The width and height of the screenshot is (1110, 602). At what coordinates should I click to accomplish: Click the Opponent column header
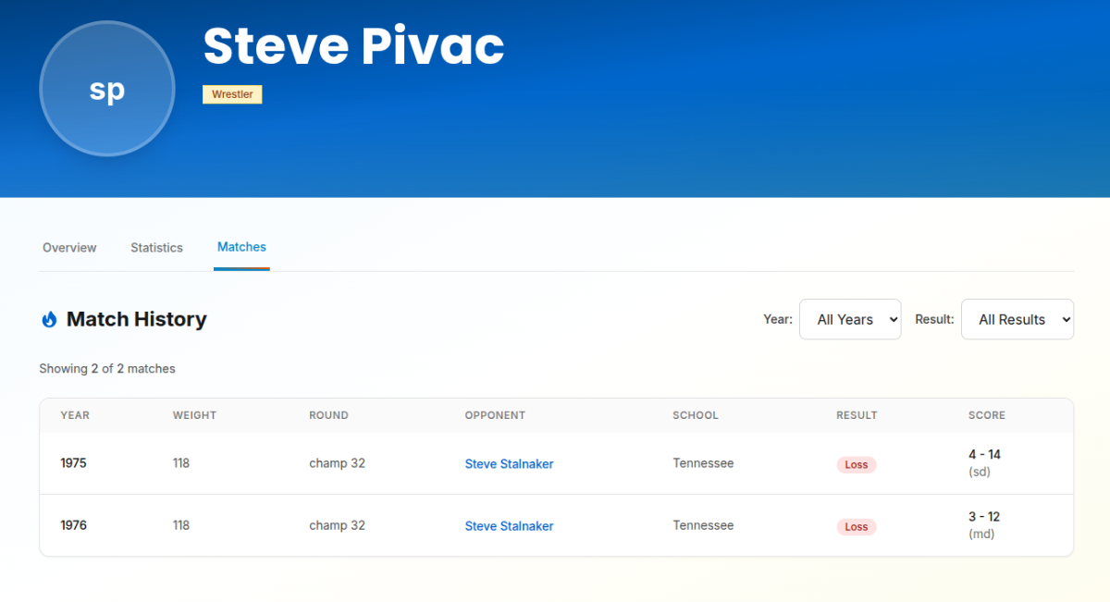(495, 415)
